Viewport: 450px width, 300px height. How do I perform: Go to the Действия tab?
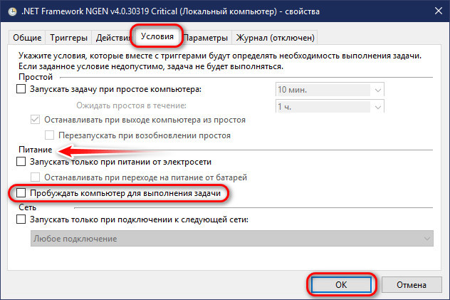point(112,38)
